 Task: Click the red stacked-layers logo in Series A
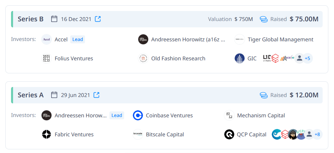pos(285,134)
